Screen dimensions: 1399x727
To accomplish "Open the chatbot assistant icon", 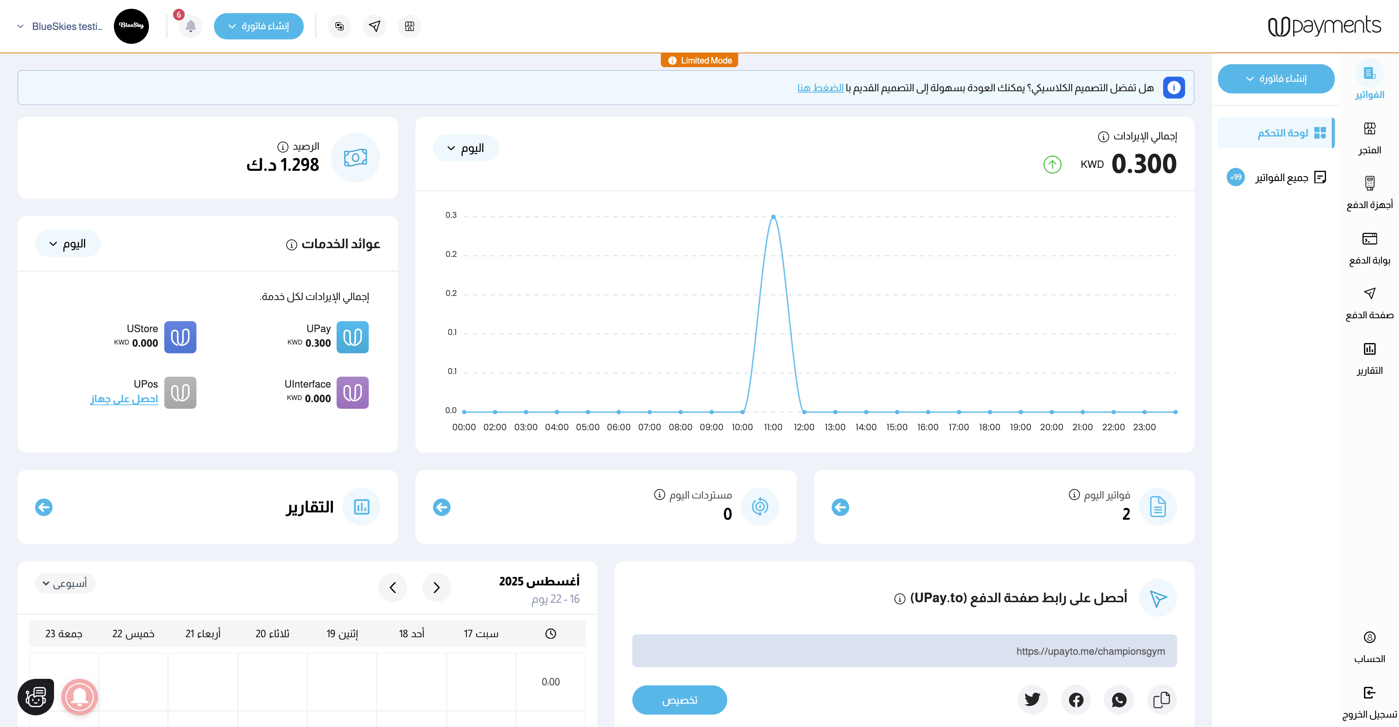I will [x=36, y=697].
